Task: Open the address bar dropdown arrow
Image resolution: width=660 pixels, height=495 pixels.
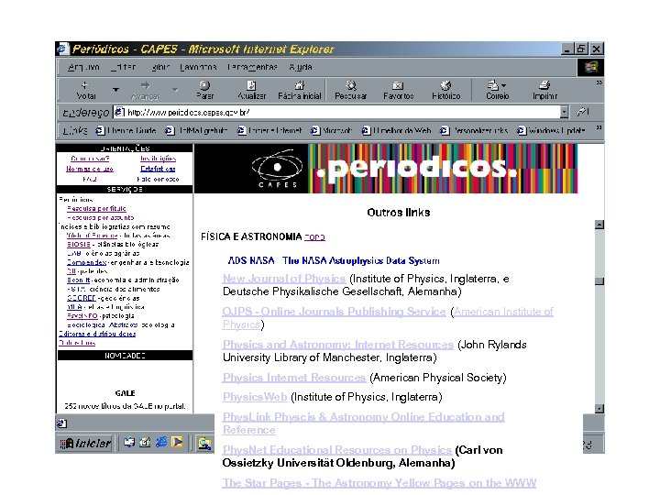Action: [x=565, y=112]
